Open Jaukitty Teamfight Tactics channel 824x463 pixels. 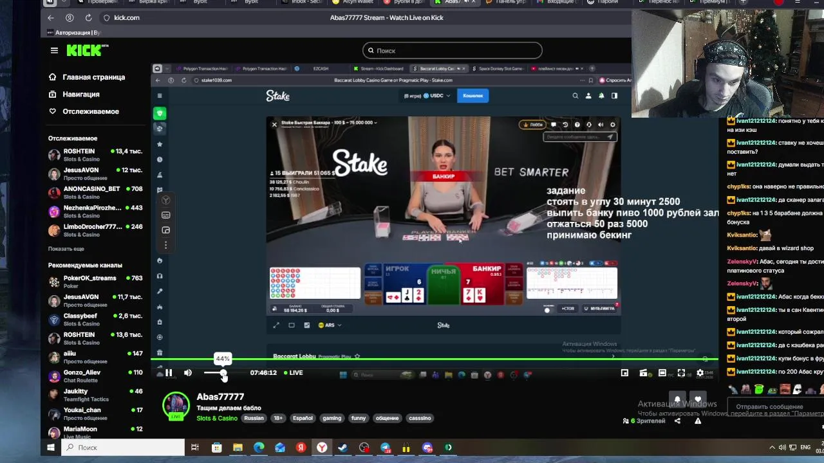click(95, 395)
